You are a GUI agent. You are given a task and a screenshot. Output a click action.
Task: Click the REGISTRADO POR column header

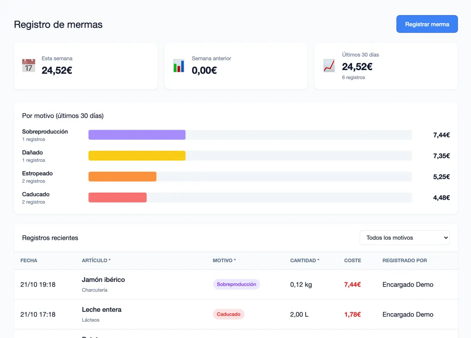click(405, 261)
